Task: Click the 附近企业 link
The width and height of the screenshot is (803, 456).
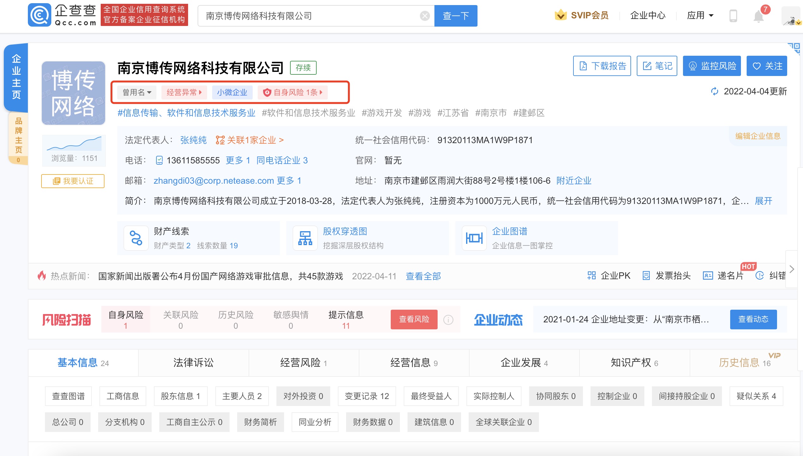Action: pyautogui.click(x=574, y=181)
